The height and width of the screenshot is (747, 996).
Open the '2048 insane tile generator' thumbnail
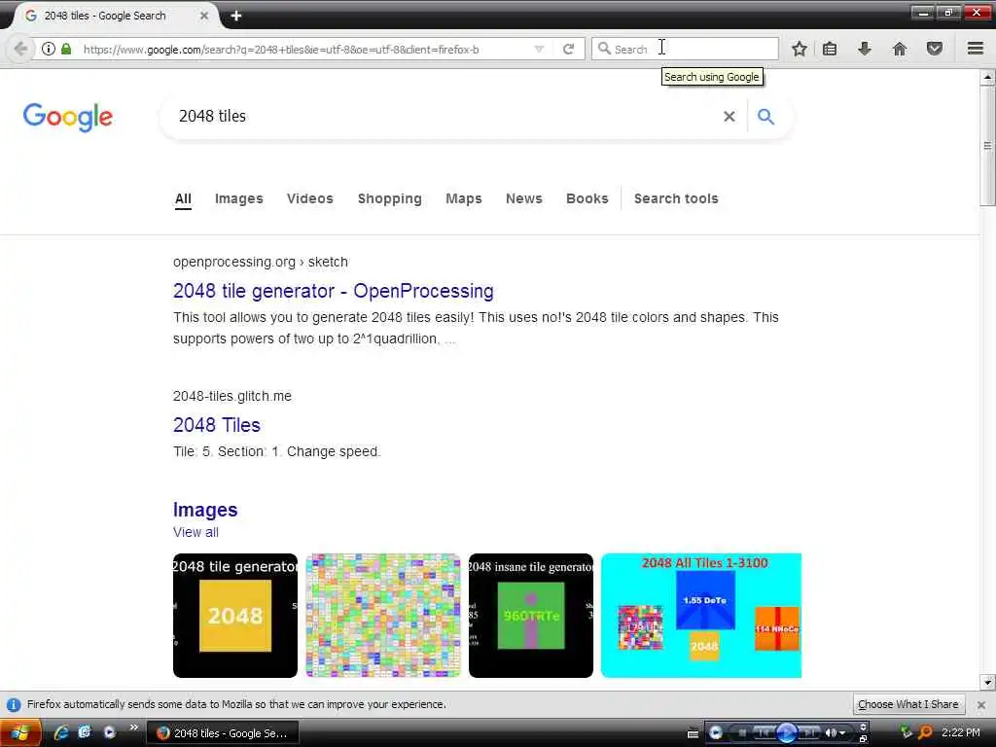[531, 616]
